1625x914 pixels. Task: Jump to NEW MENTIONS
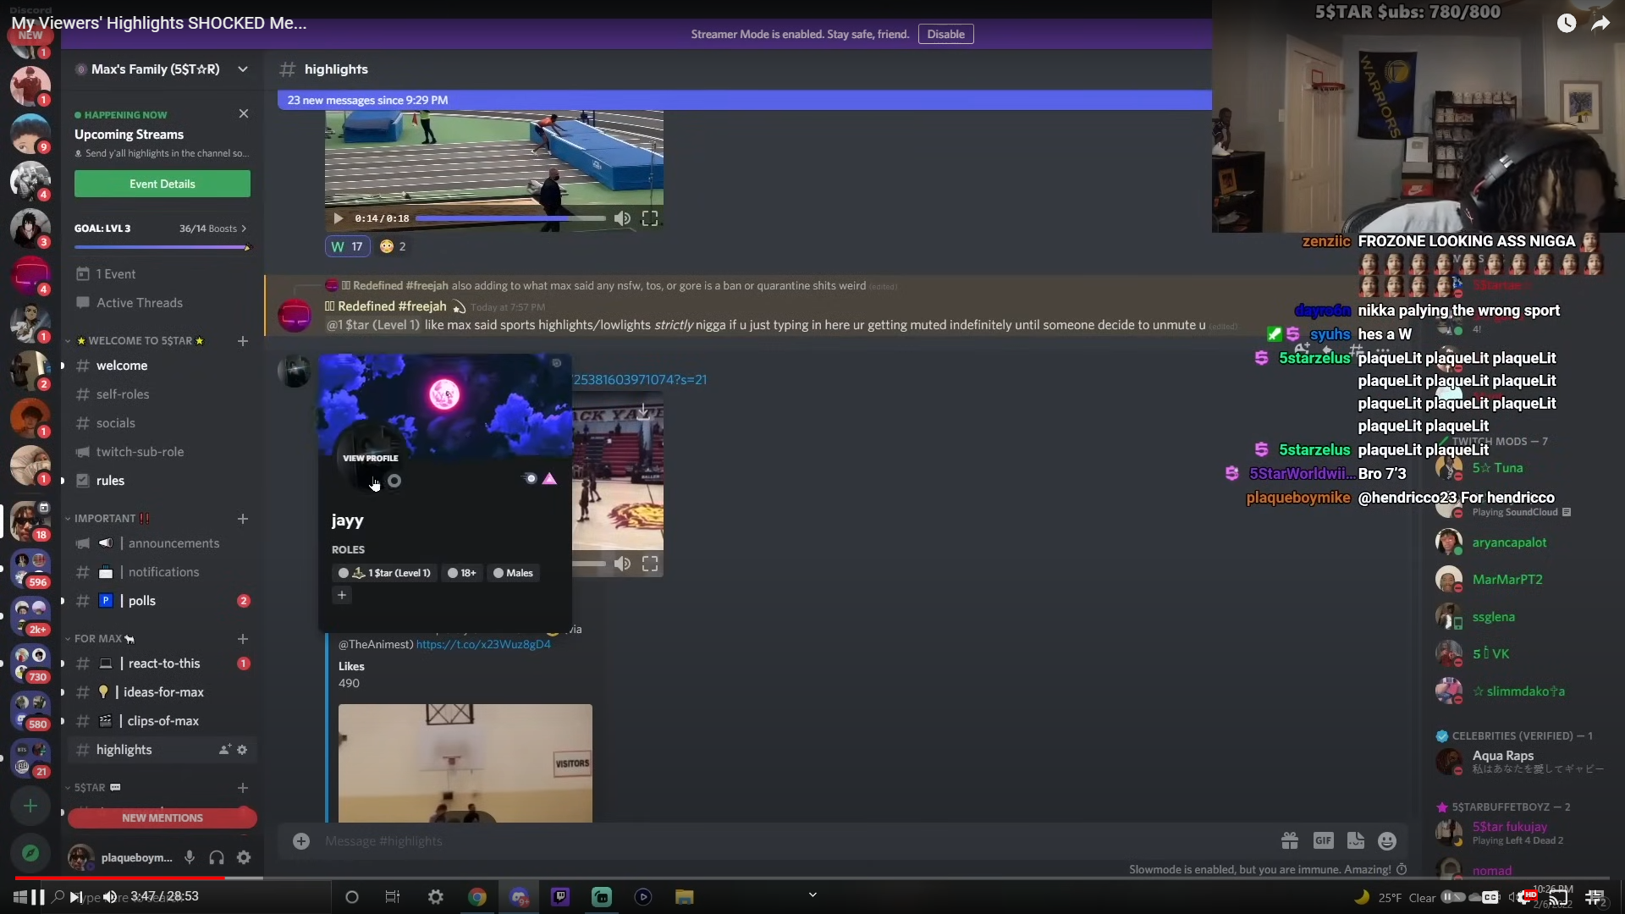[162, 818]
